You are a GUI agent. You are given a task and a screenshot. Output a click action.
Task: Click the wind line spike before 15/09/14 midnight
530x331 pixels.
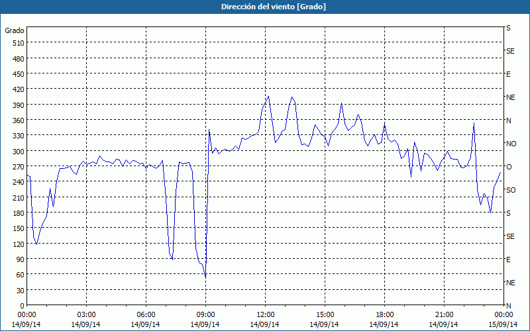pyautogui.click(x=474, y=123)
